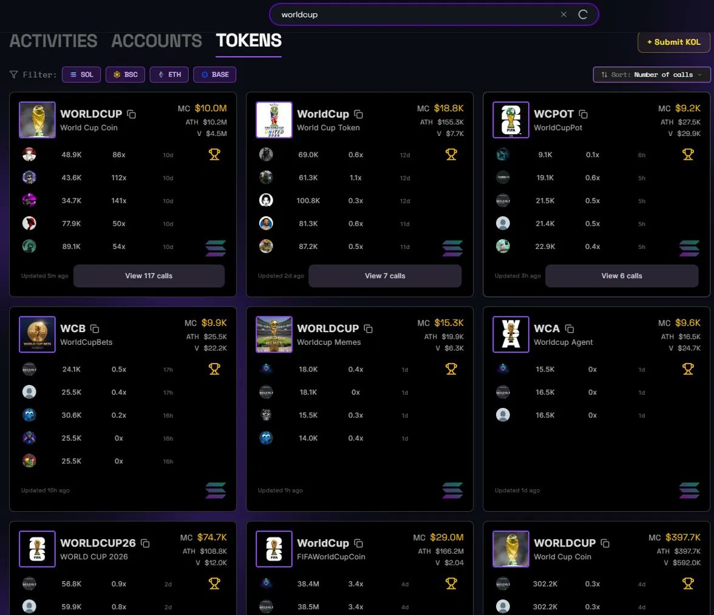Click trophy icon on WCB card
The width and height of the screenshot is (714, 615).
[214, 369]
